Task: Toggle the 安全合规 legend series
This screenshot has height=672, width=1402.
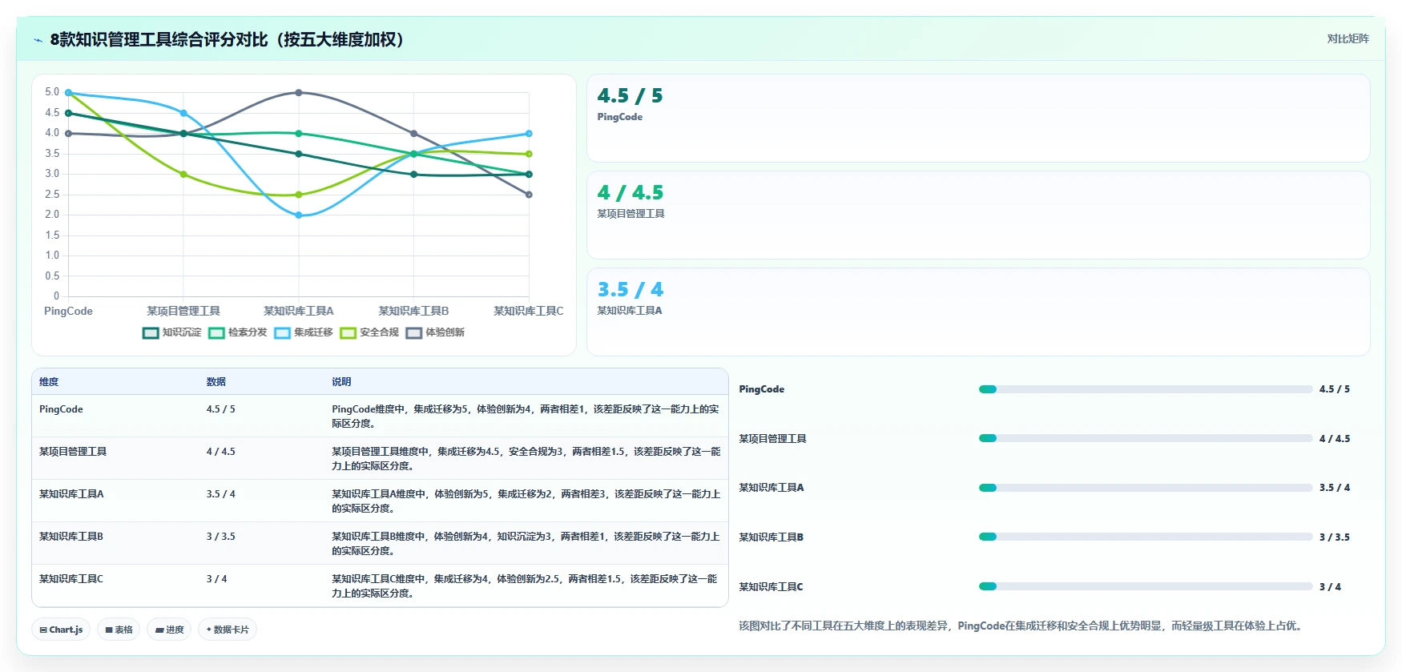Action: 369,332
